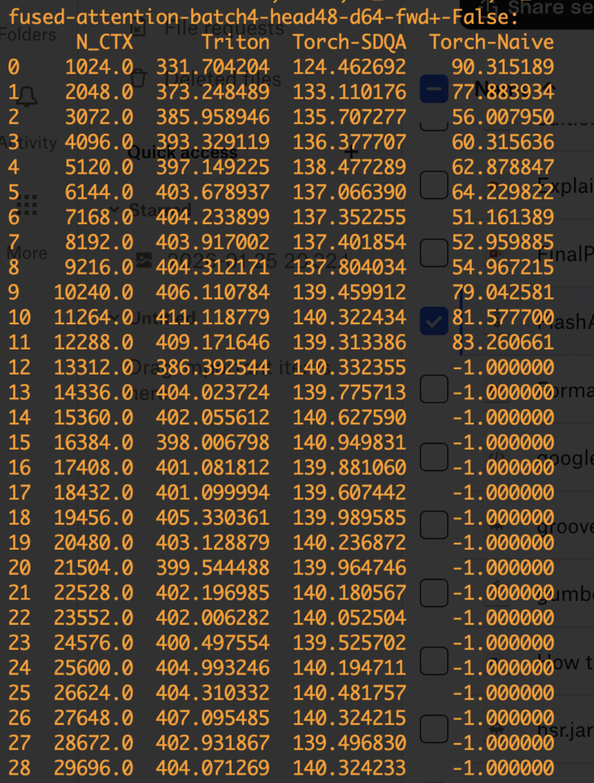This screenshot has height=783, width=594.
Task: Click the plus icon beside Quick access
Action: (352, 151)
